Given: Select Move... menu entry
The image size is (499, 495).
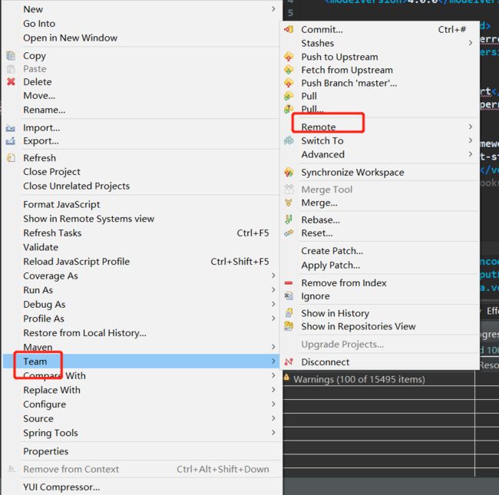Looking at the screenshot, I should tap(39, 95).
